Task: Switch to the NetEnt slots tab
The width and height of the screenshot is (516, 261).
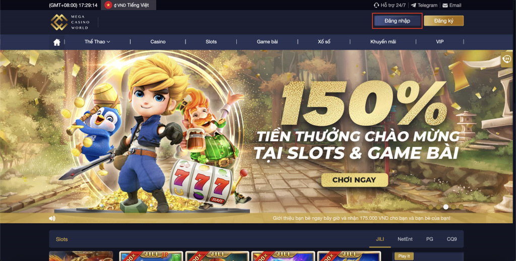Action: click(x=405, y=239)
